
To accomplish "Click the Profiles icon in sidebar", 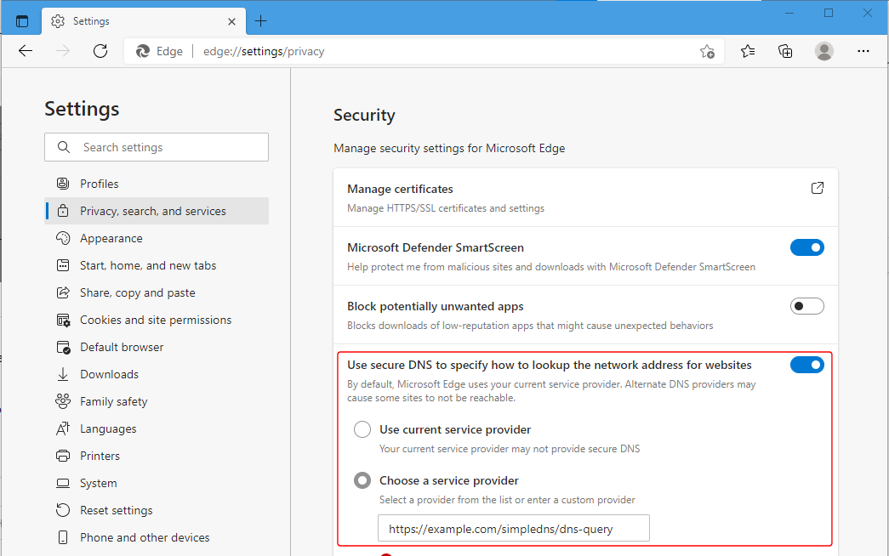I will [63, 184].
